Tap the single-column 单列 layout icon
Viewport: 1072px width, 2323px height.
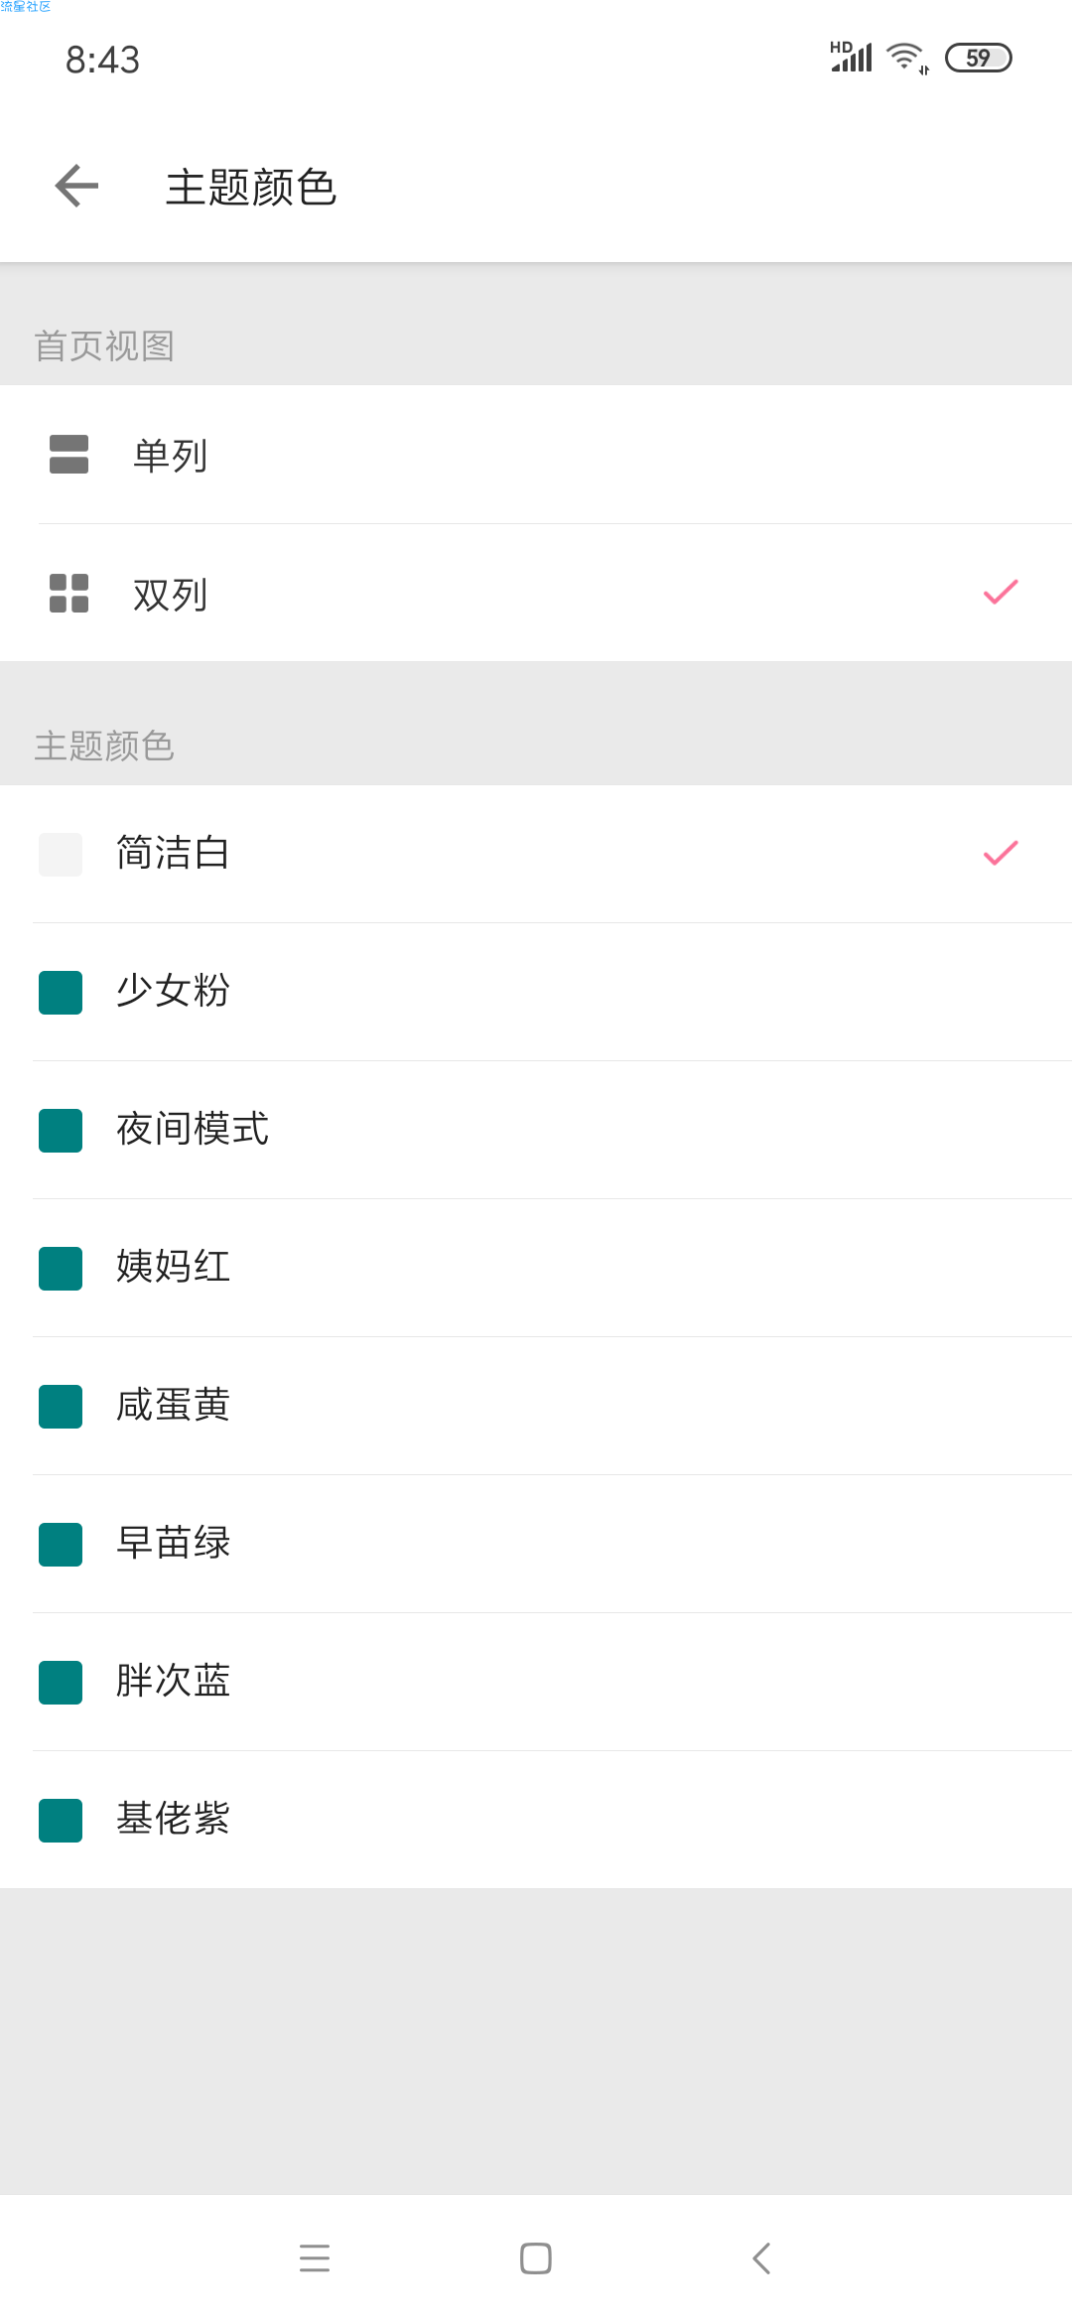tap(69, 455)
